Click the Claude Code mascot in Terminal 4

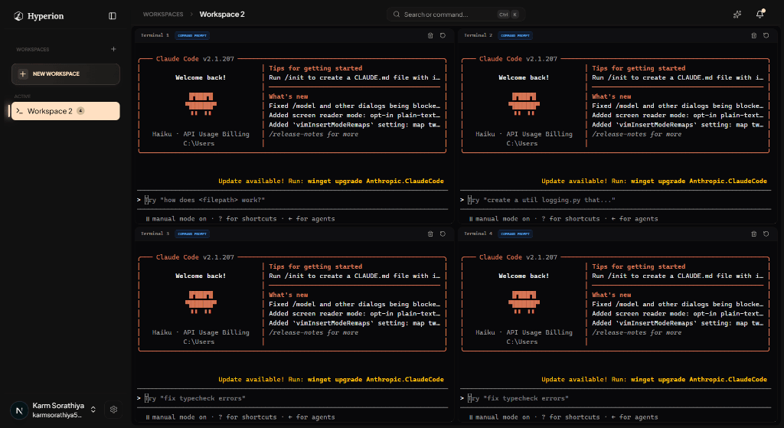pos(524,302)
